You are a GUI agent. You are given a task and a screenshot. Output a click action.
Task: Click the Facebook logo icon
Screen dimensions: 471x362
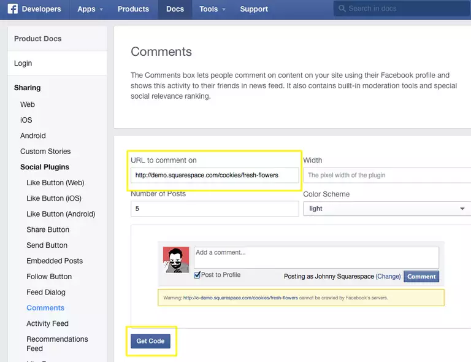pos(12,9)
